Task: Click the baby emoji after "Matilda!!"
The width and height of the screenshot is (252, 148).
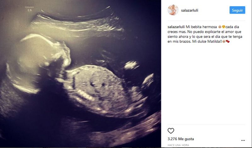Action: 224,42
